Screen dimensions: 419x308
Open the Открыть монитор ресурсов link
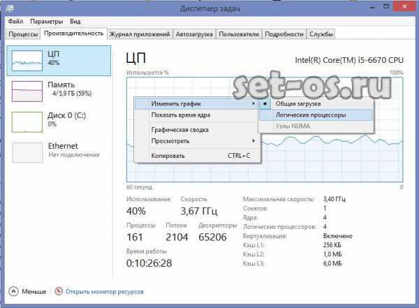(x=105, y=292)
